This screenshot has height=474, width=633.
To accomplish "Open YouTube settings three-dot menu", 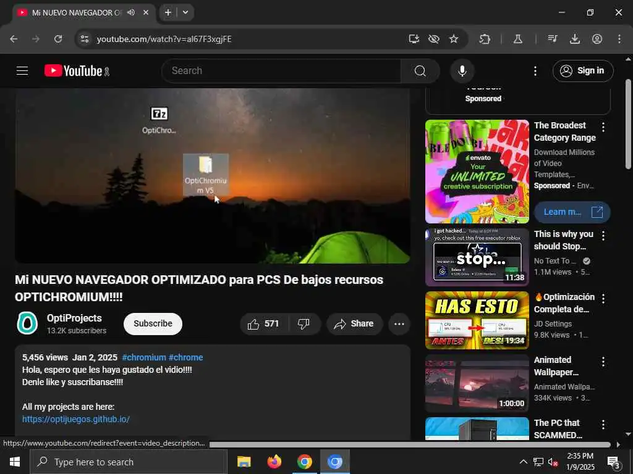I will point(535,72).
